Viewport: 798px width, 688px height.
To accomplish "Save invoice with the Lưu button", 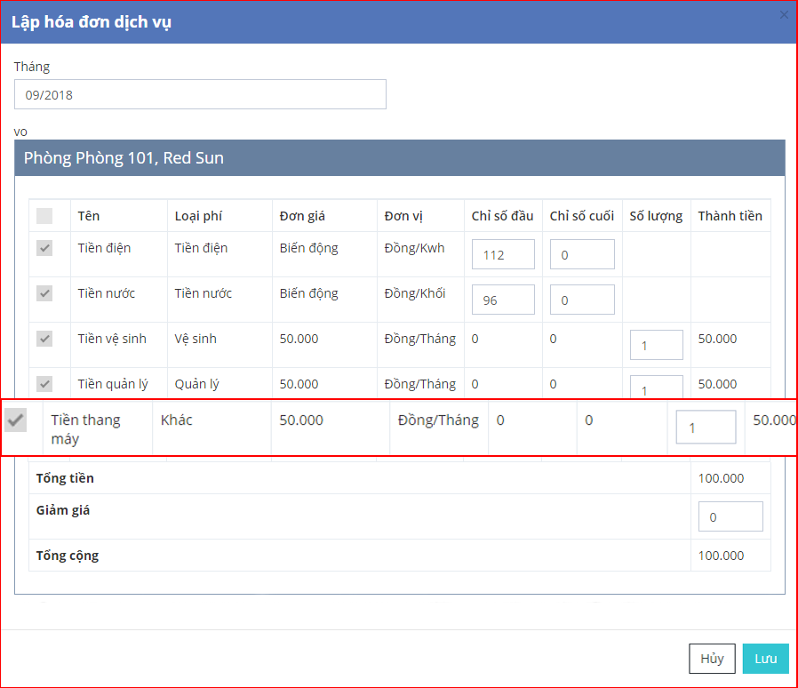I will click(765, 659).
